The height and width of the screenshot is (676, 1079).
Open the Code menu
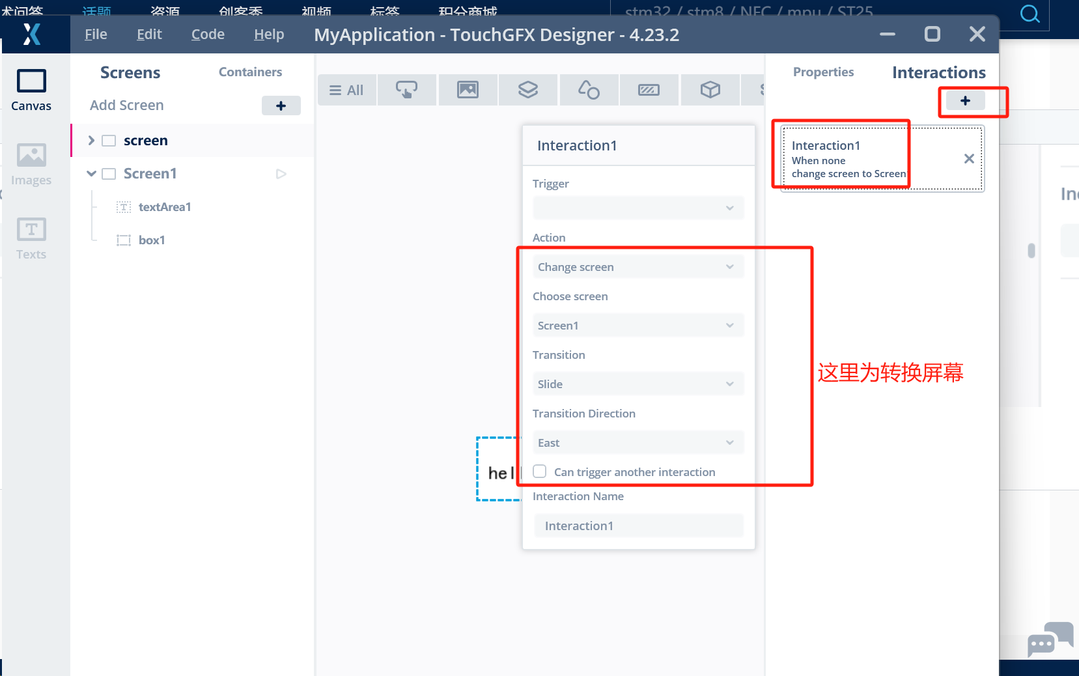(x=208, y=35)
